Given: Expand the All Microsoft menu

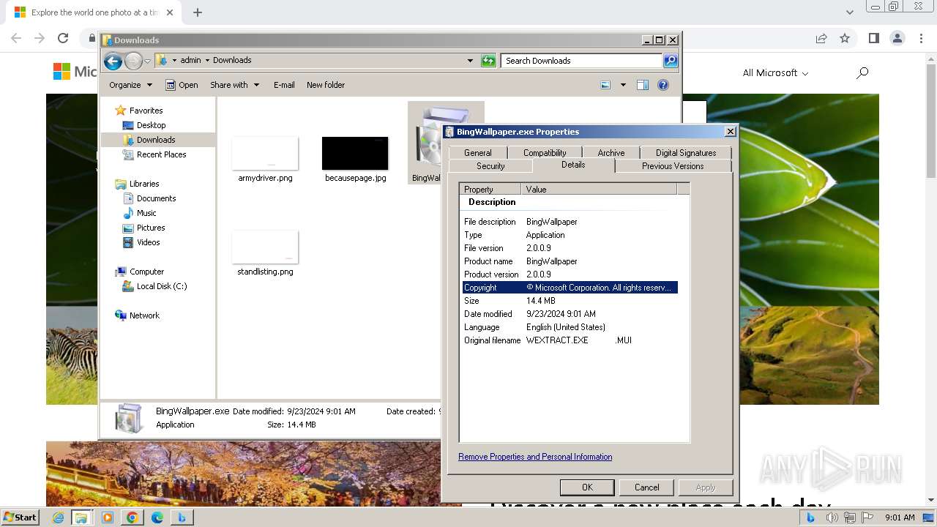Looking at the screenshot, I should 775,72.
